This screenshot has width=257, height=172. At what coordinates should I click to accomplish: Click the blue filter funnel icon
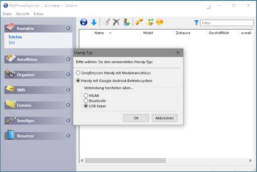[x=196, y=23]
